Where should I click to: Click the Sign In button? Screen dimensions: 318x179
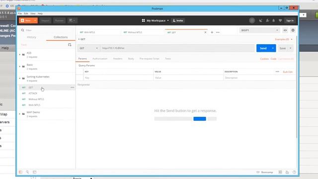[290, 20]
